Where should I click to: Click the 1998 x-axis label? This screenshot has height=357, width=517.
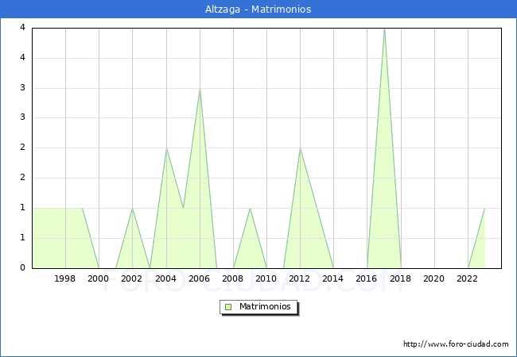[x=65, y=278]
